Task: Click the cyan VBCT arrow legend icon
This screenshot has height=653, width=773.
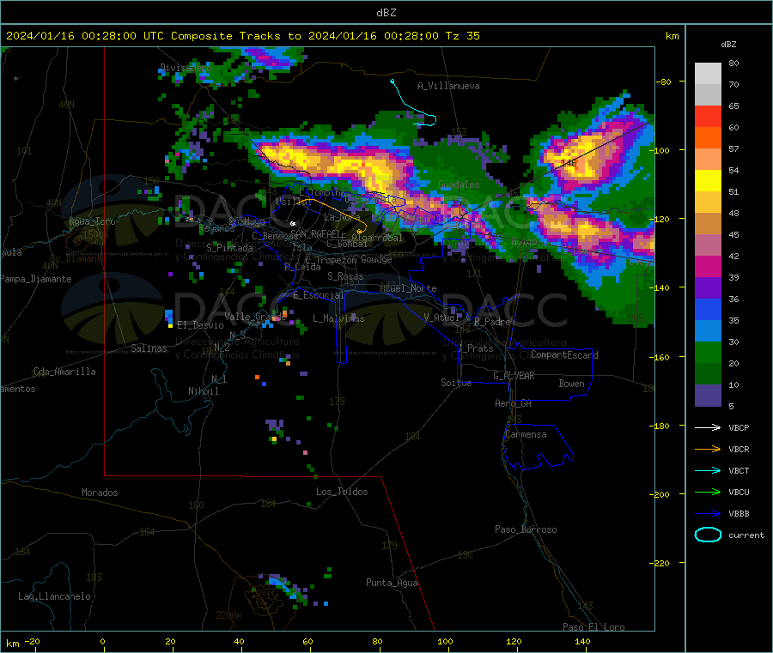Action: (708, 470)
